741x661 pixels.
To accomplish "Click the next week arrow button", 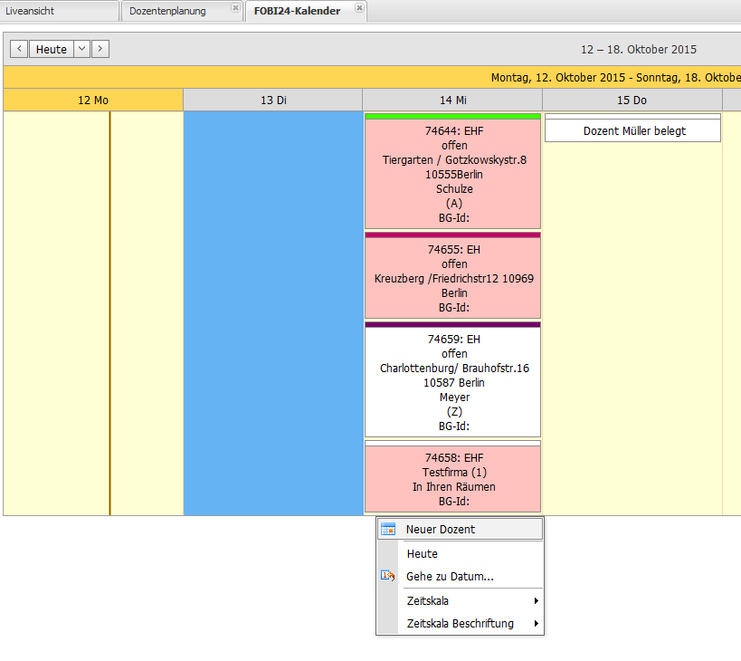I will click(100, 49).
